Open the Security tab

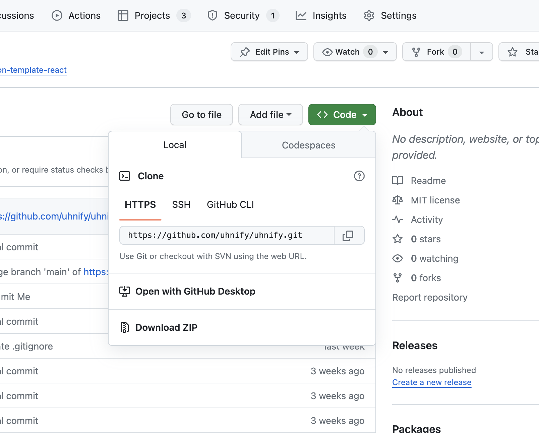click(x=243, y=15)
